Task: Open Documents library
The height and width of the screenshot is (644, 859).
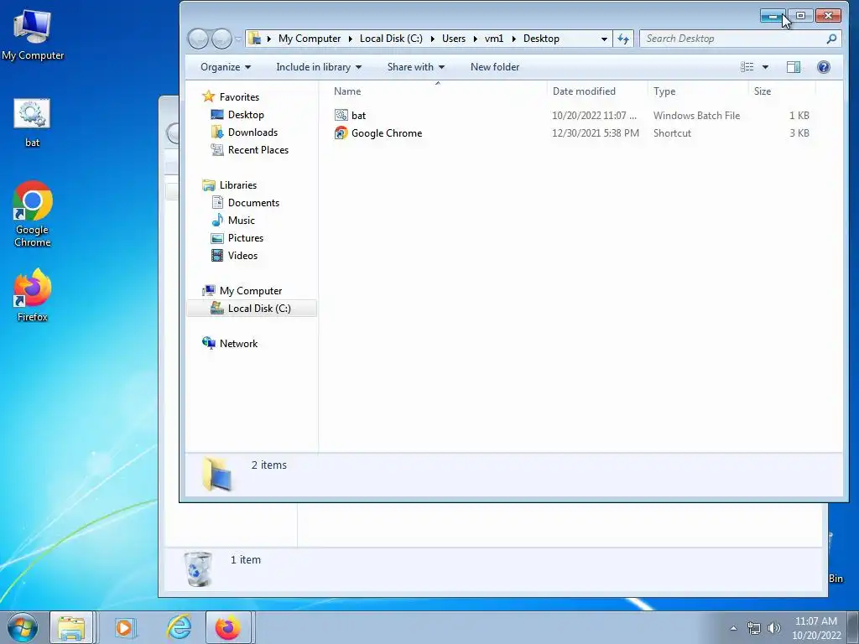Action: tap(253, 203)
